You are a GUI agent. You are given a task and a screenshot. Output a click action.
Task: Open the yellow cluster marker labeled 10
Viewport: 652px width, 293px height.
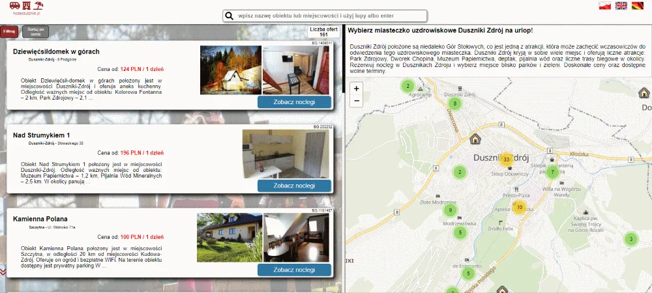[520, 207]
